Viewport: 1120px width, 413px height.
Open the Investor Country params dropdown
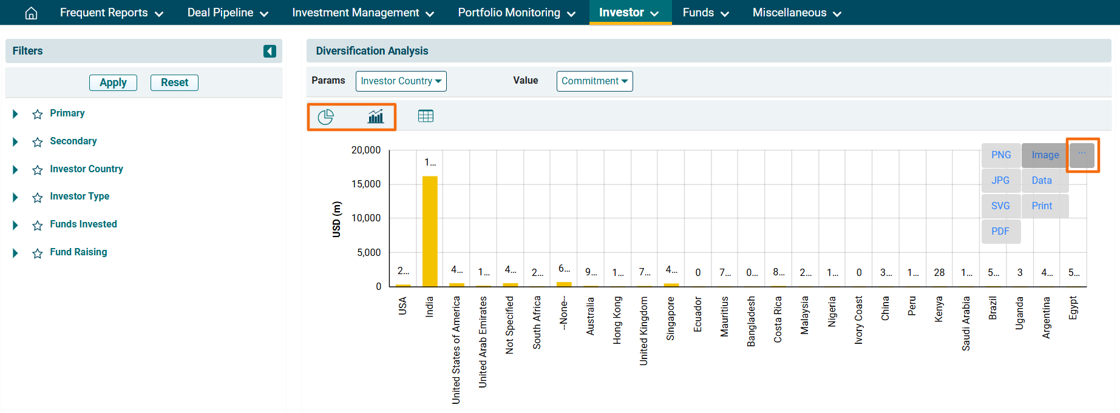401,81
